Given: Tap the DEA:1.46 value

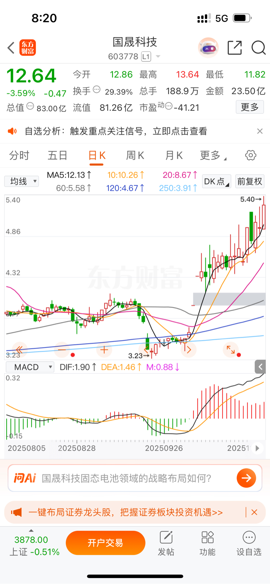Looking at the screenshot, I should point(122,367).
